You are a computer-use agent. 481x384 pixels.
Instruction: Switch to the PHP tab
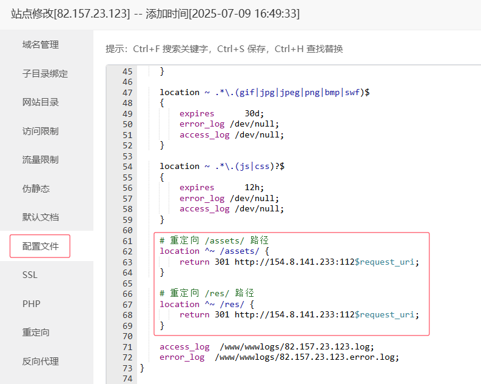coord(31,304)
